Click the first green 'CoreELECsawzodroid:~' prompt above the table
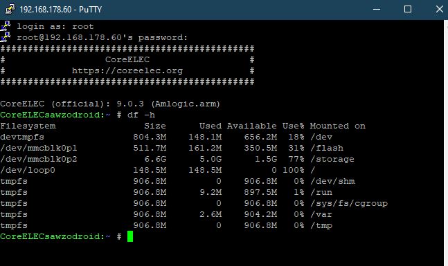 55,115
